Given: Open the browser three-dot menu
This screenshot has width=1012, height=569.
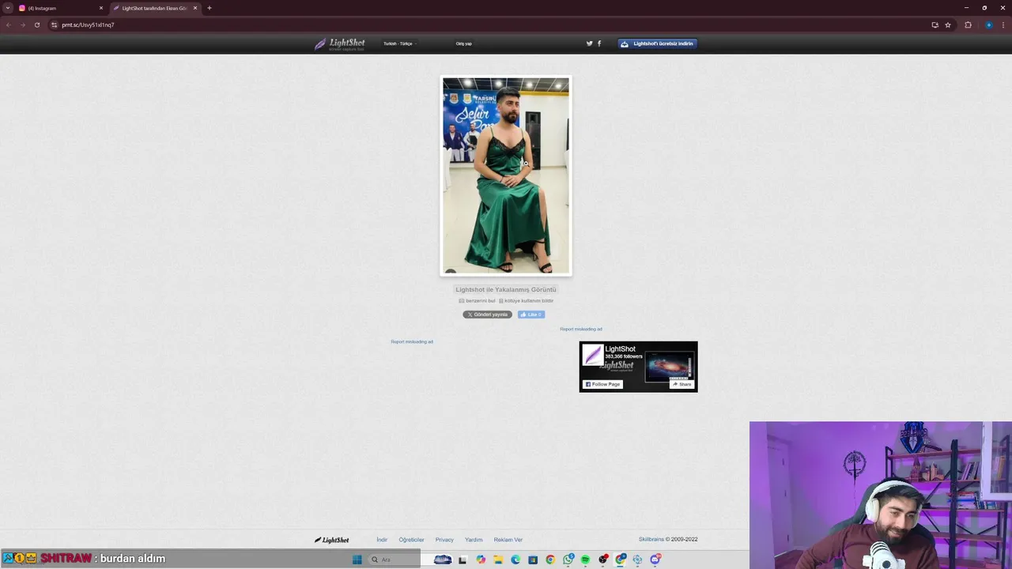Looking at the screenshot, I should point(1003,24).
